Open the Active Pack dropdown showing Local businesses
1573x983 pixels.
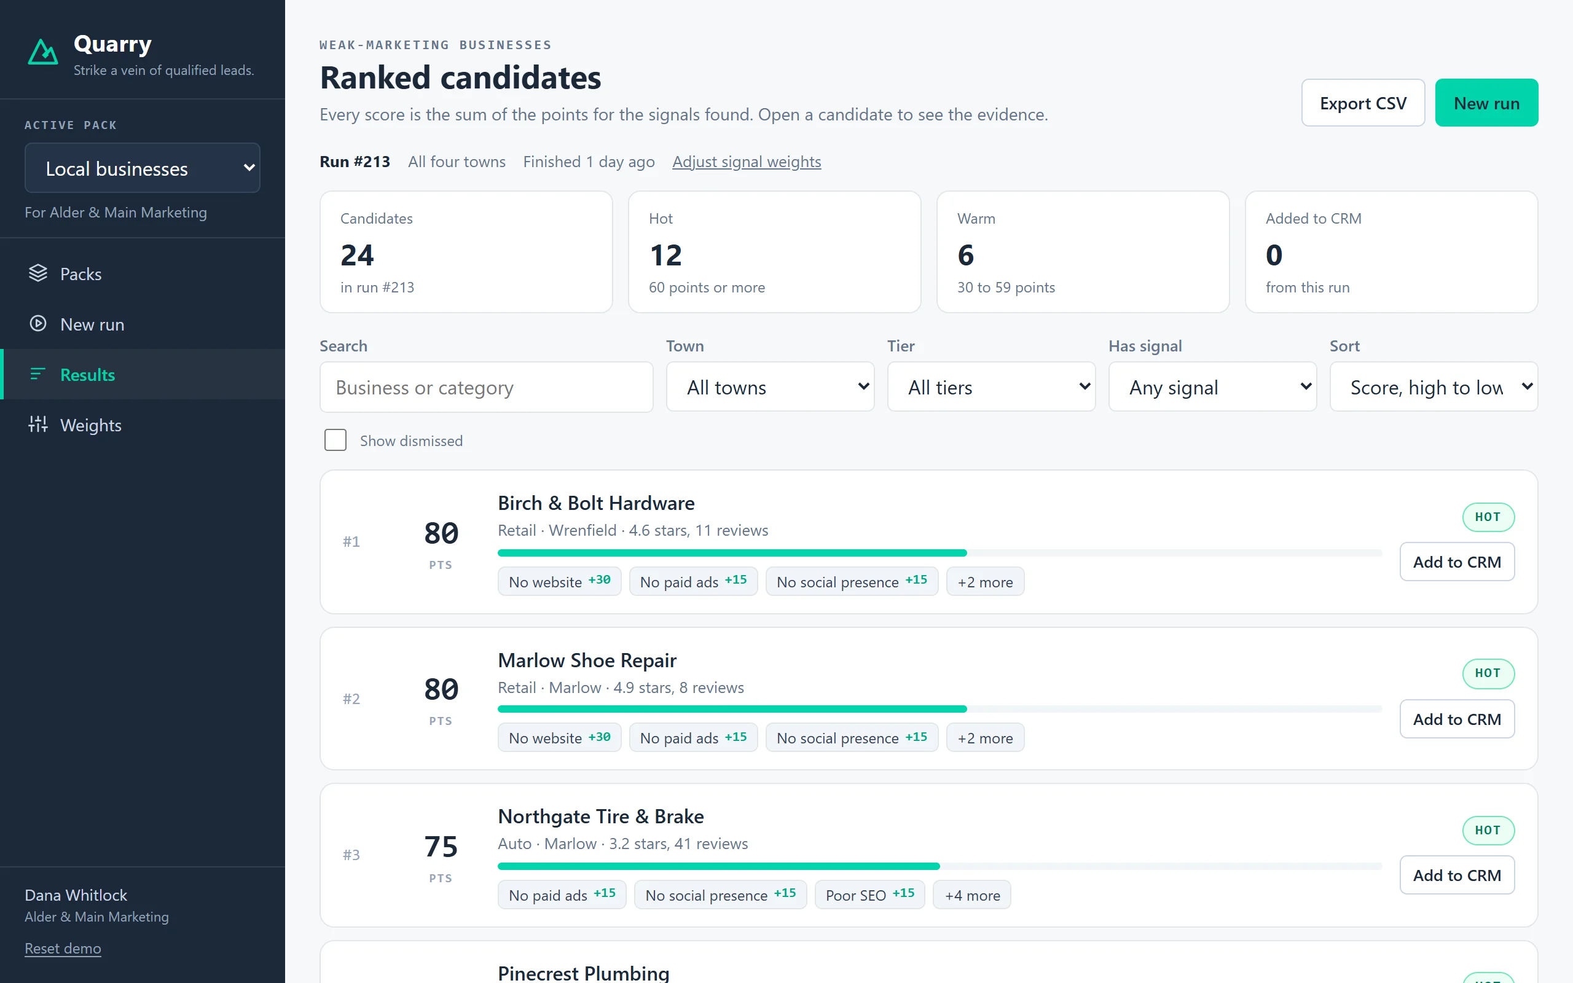143,168
